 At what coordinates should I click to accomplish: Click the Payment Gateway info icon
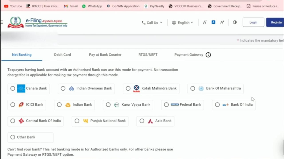(208, 55)
